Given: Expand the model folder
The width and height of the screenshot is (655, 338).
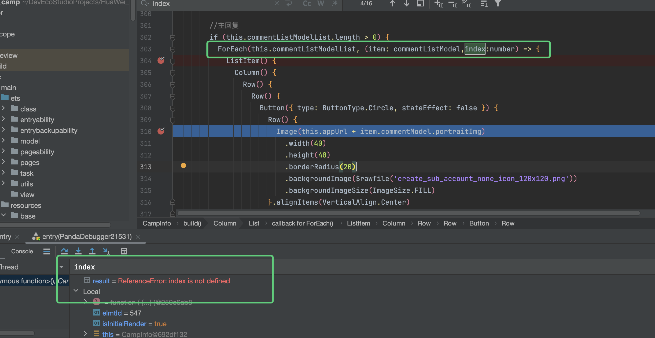Looking at the screenshot, I should coord(3,140).
